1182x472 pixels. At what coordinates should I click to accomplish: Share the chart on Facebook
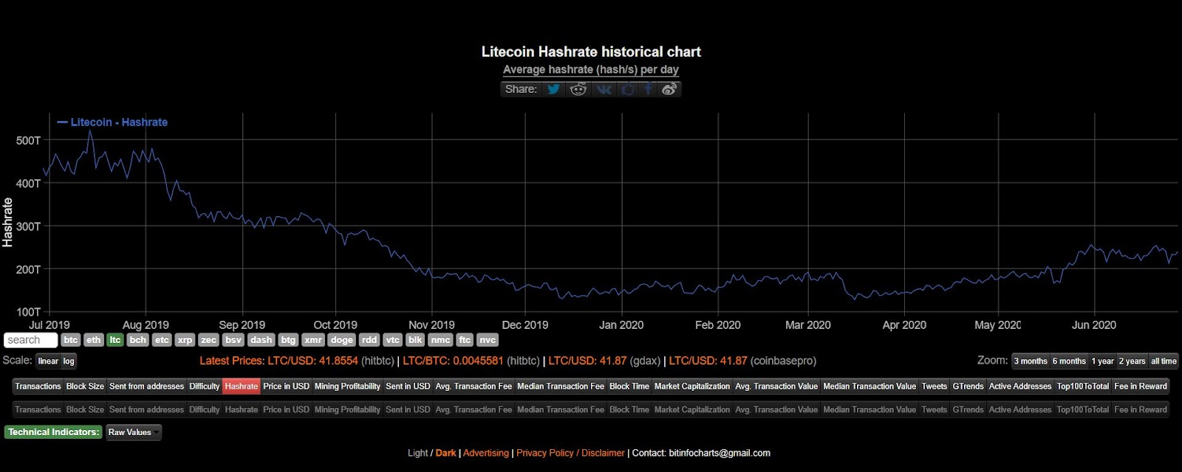point(648,89)
